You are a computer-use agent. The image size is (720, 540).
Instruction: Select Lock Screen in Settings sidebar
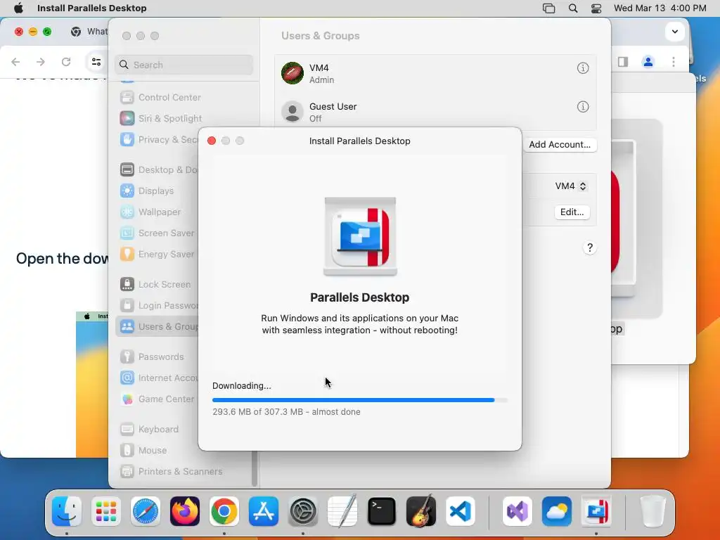157,285
